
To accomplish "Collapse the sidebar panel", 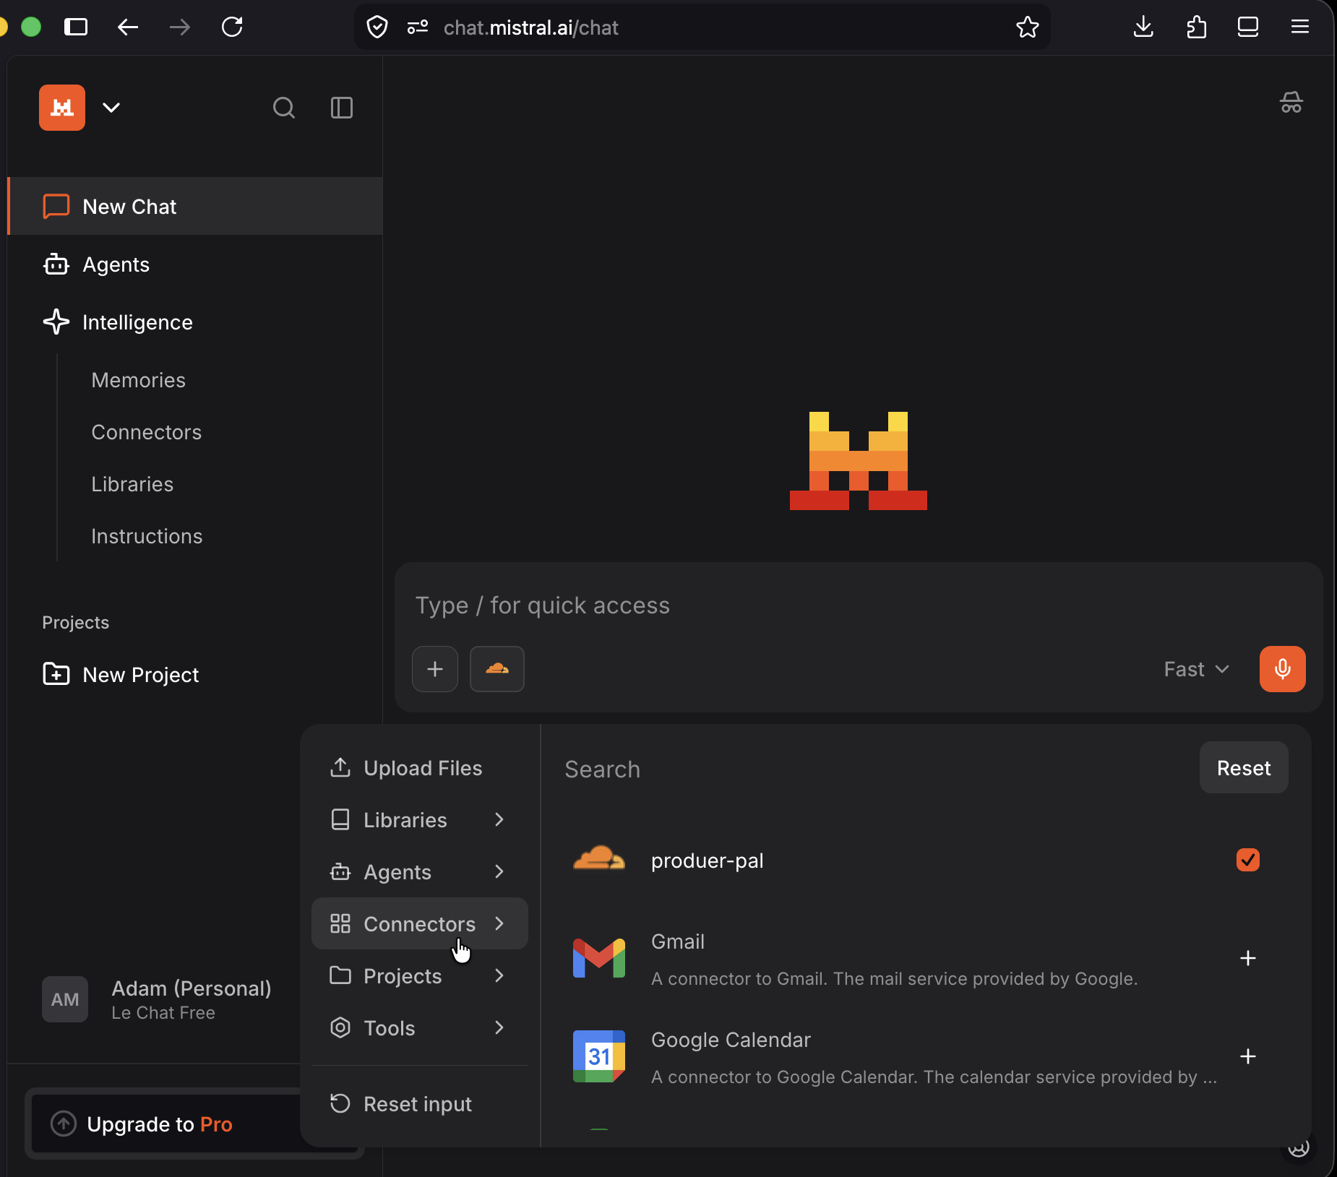I will 340,108.
